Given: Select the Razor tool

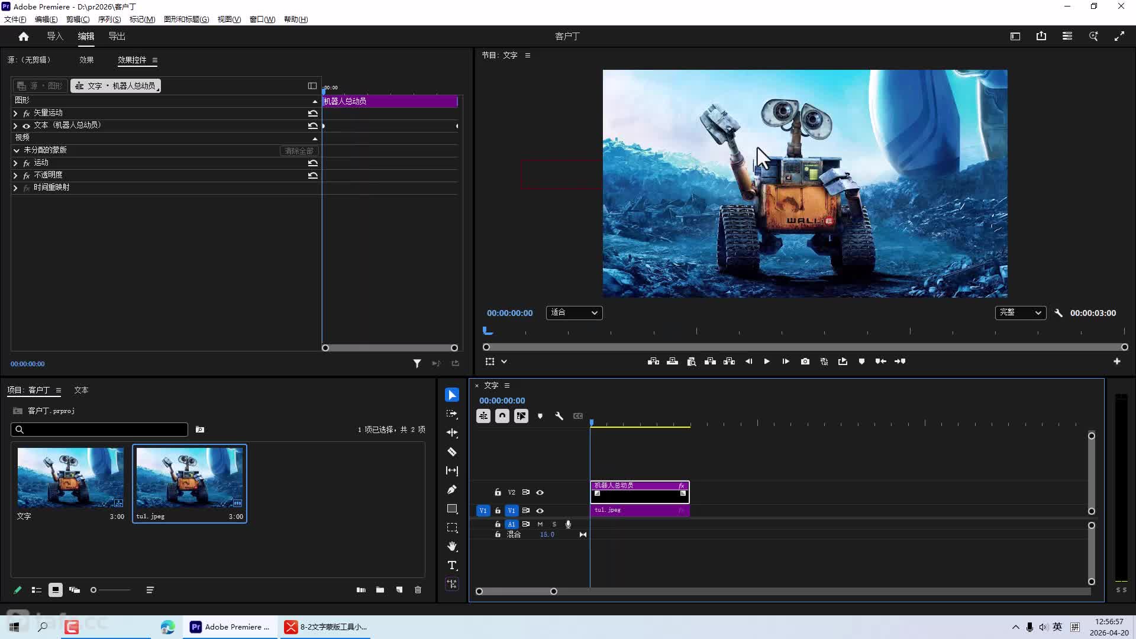Looking at the screenshot, I should click(452, 452).
